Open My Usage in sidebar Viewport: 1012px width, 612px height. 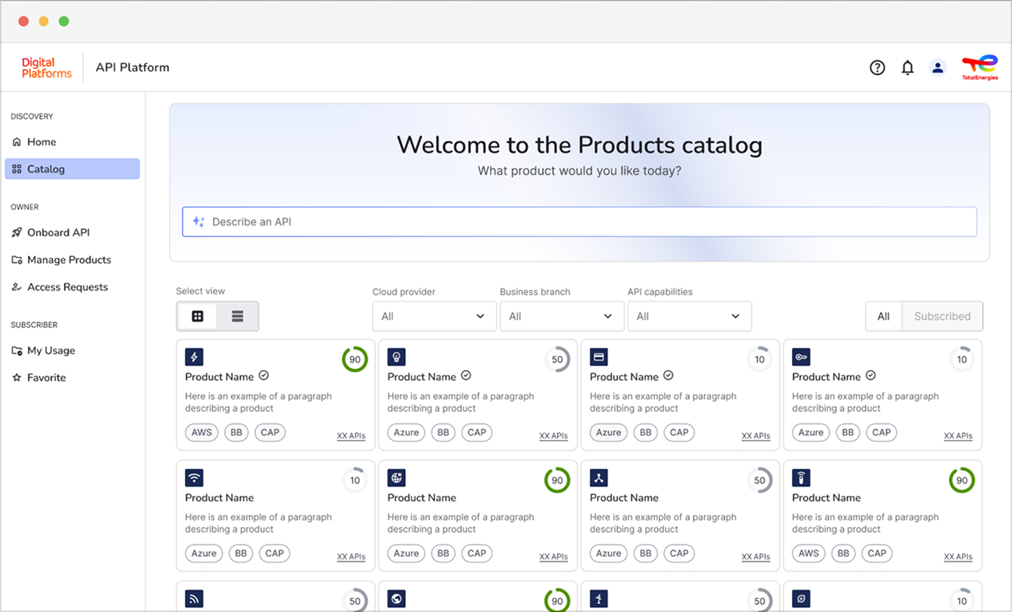51,350
